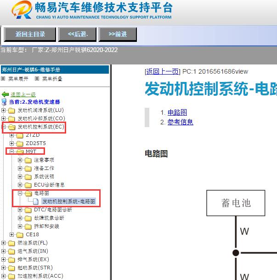Screen dimensions: 277x280
Task: Collapse the M9T node
Action: point(11,152)
